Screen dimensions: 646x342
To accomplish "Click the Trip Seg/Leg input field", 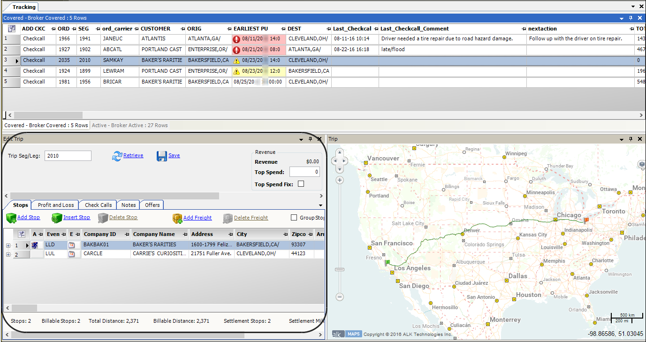I will (68, 156).
